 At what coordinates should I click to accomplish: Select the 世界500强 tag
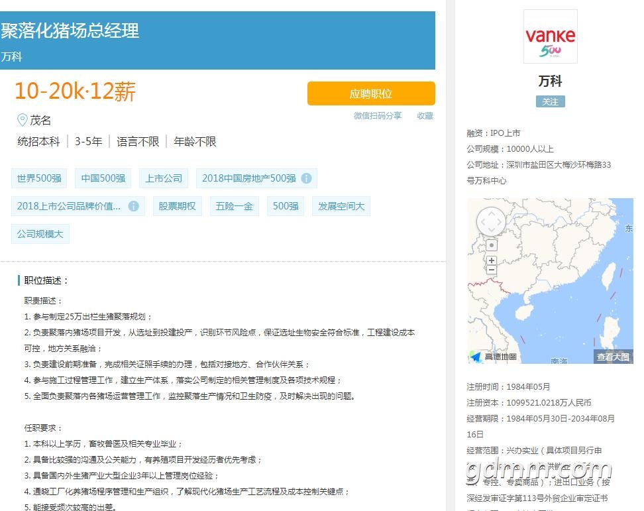39,178
